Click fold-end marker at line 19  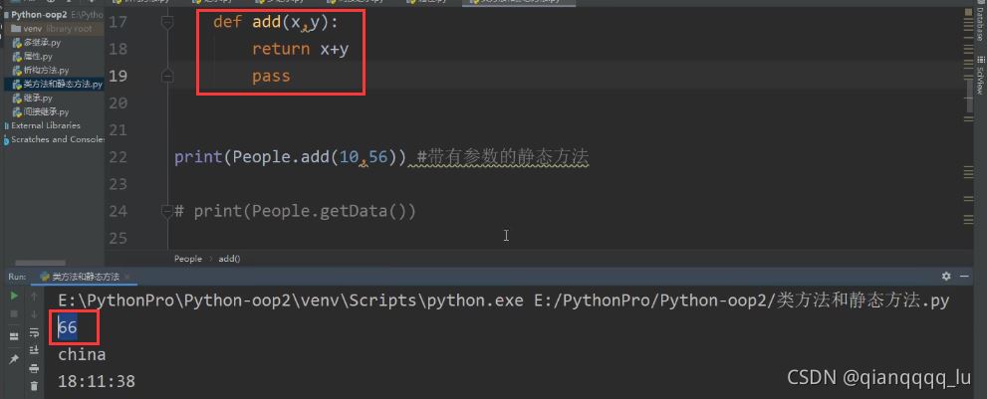(166, 77)
